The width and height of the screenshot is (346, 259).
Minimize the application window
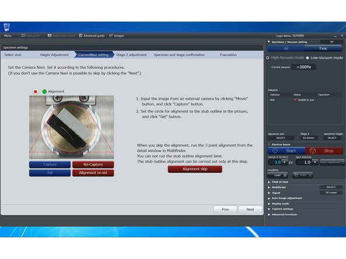click(x=335, y=36)
